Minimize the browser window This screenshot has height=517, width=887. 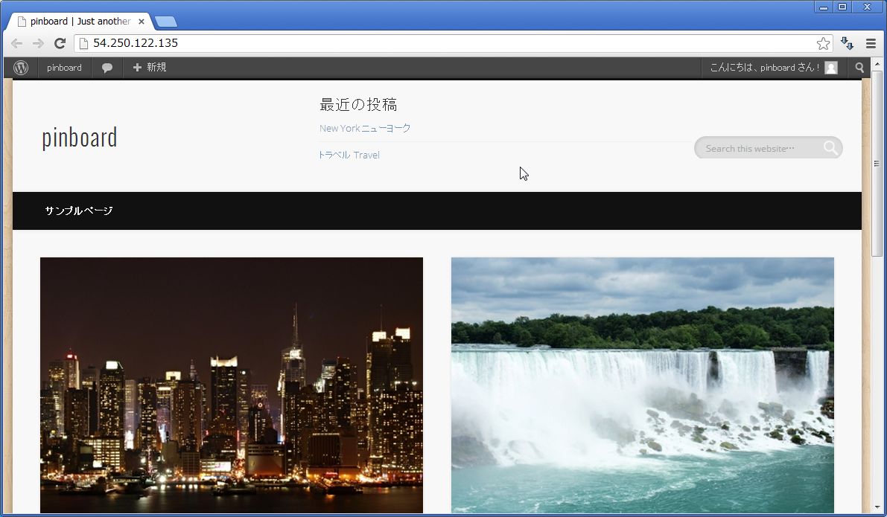[824, 7]
